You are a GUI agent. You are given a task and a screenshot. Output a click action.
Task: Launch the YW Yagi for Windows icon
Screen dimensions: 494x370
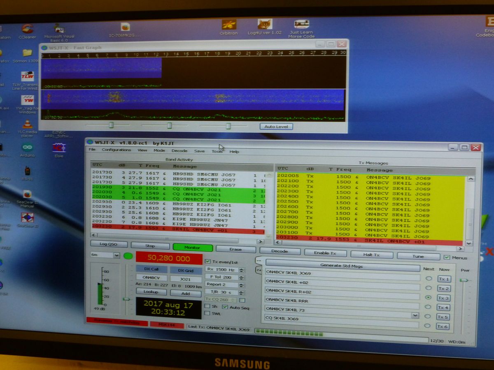point(28,104)
